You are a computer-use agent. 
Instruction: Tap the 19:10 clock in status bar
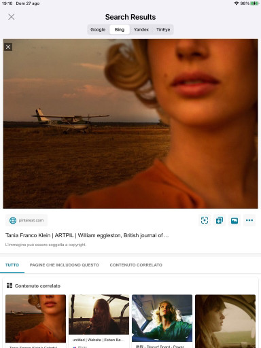[7, 3]
